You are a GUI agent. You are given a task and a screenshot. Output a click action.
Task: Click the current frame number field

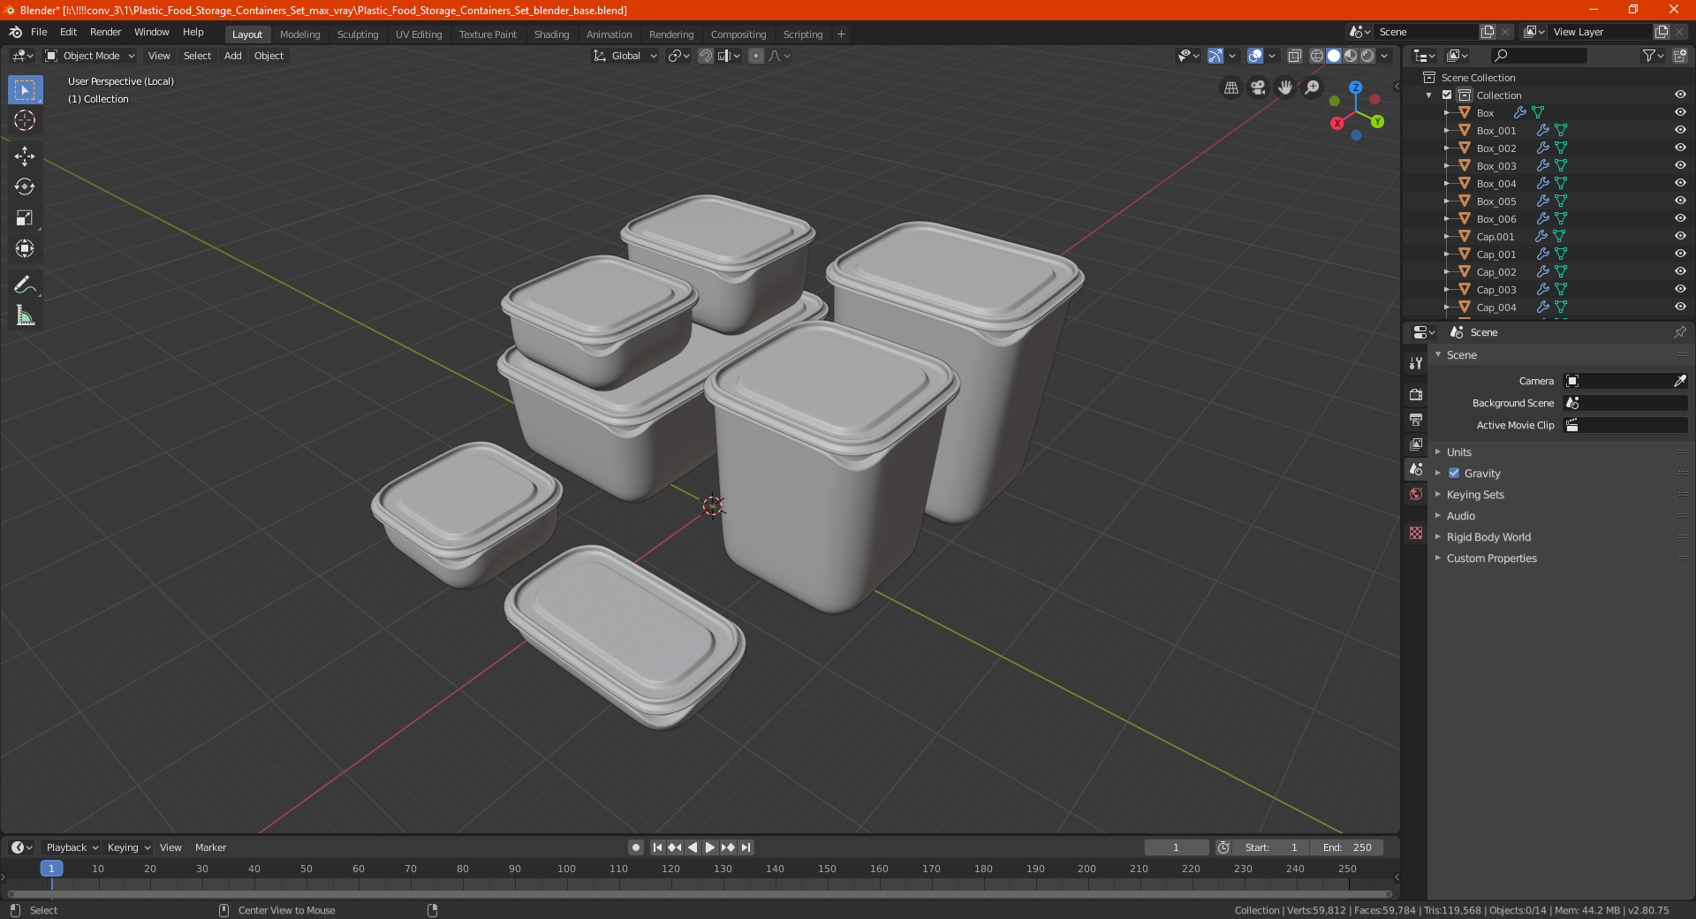[x=1176, y=847]
